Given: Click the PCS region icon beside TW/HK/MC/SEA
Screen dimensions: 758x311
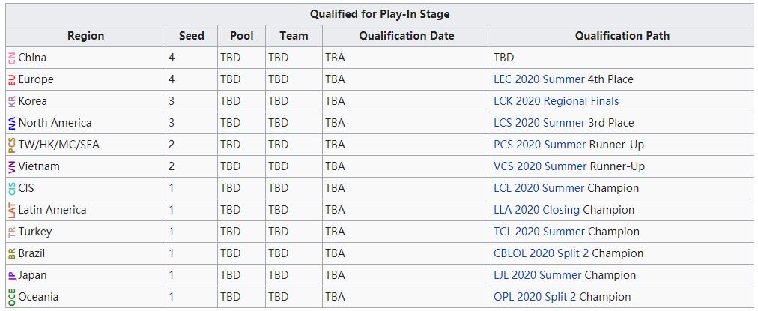Looking at the screenshot, I should point(11,145).
